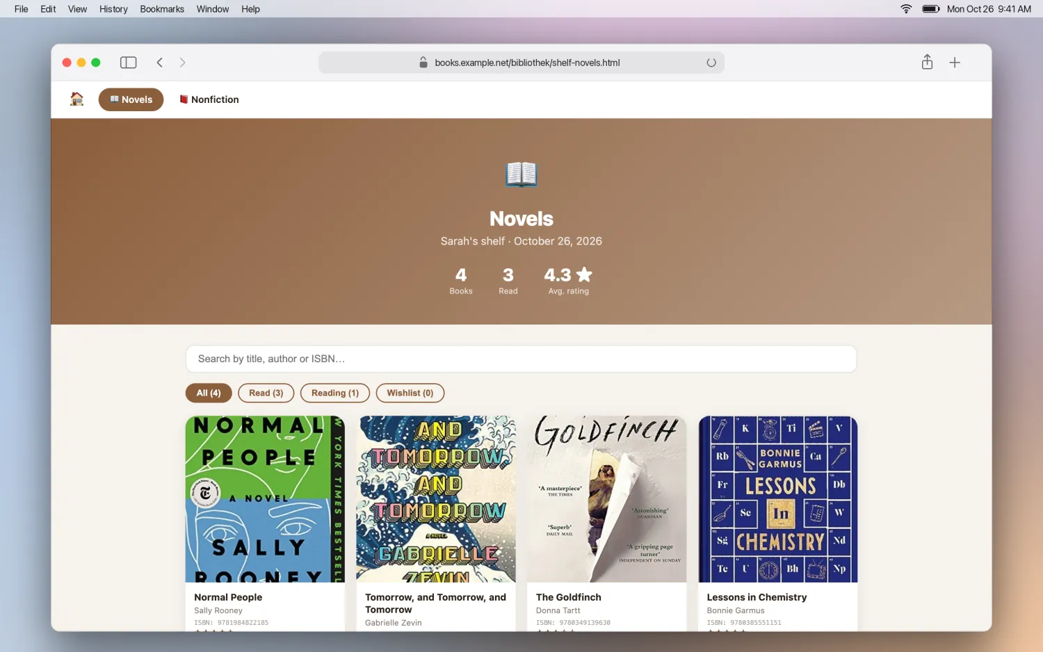Click the author name Bonnie Garmus

[736, 610]
